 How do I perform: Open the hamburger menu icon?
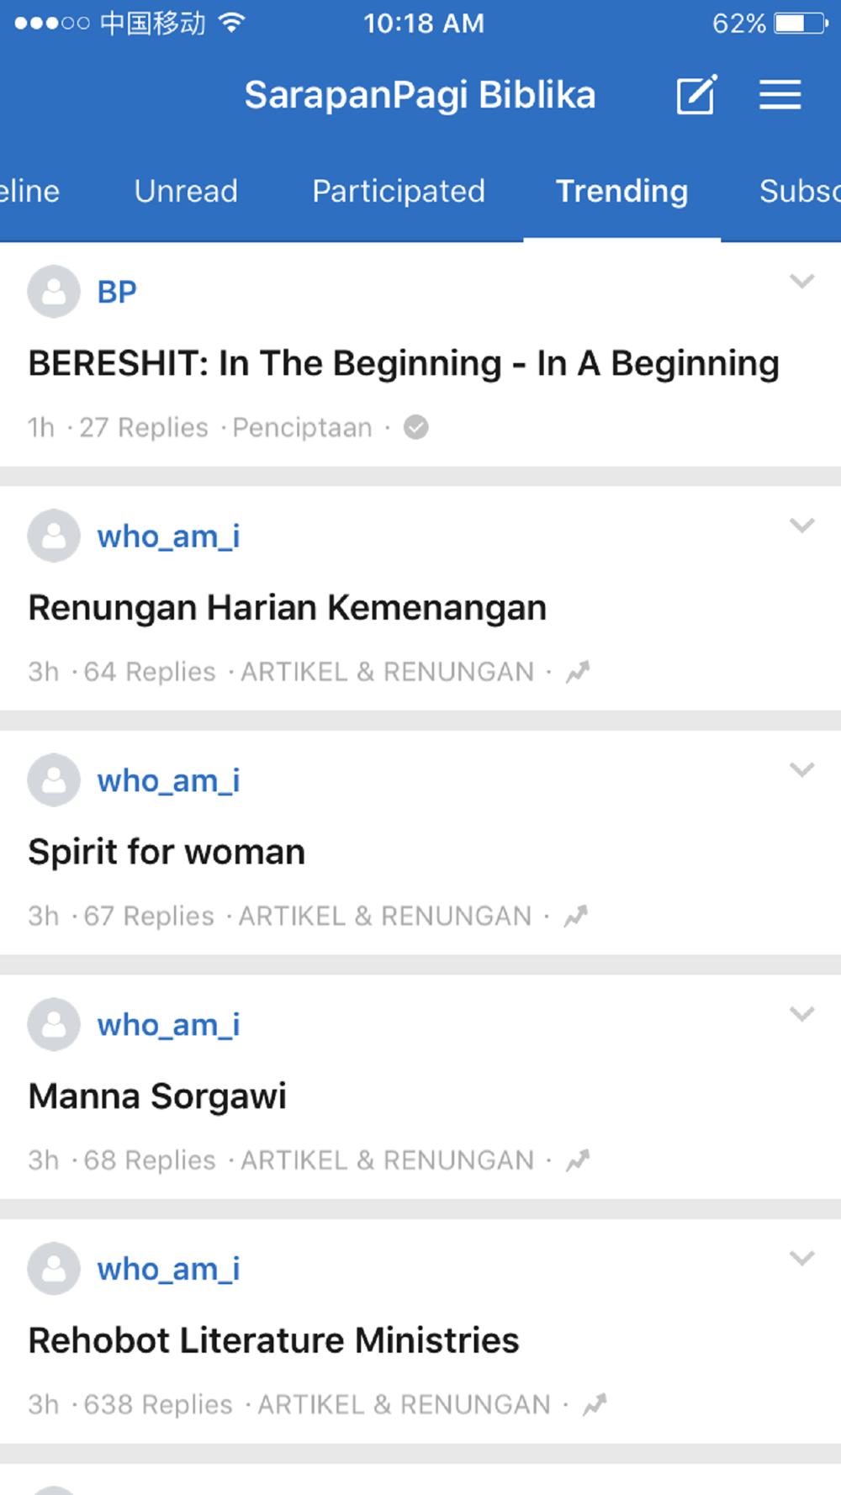pos(780,94)
